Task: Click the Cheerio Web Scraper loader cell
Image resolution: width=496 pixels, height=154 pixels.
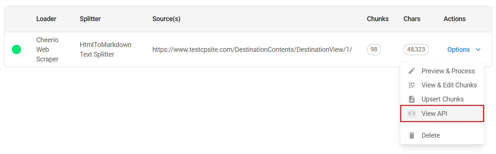Action: coord(47,50)
